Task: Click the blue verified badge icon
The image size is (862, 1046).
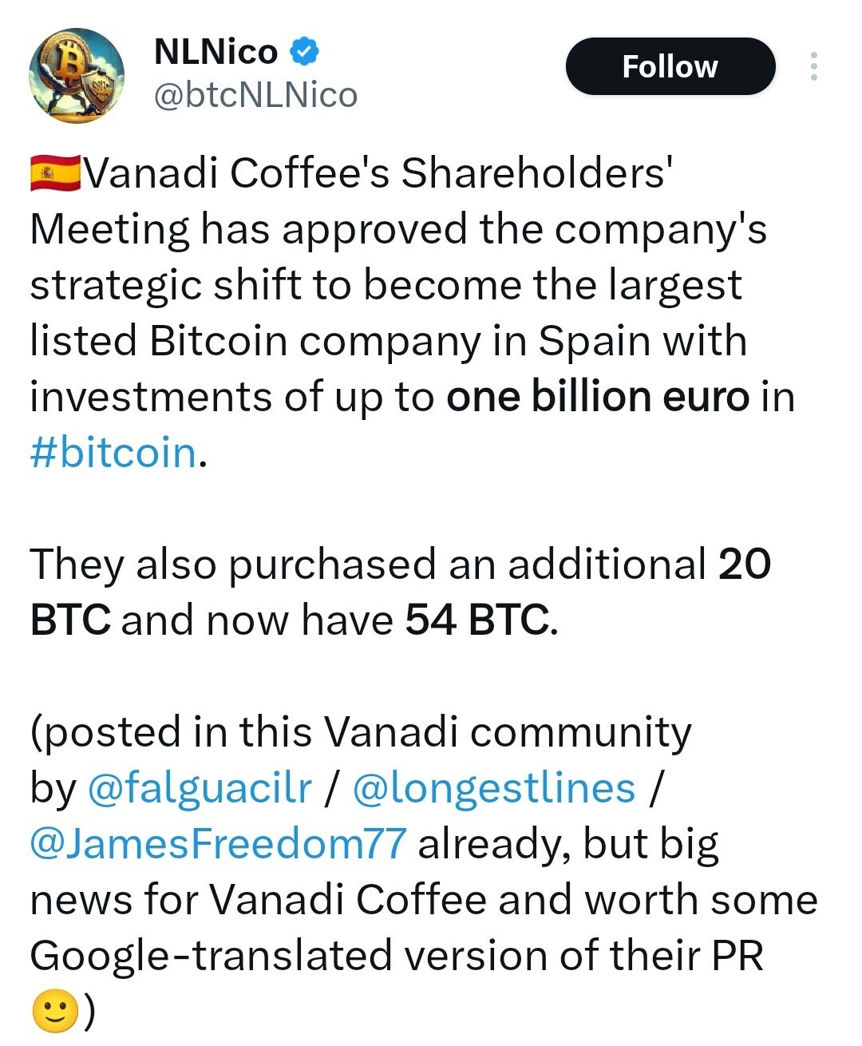Action: coord(304,52)
